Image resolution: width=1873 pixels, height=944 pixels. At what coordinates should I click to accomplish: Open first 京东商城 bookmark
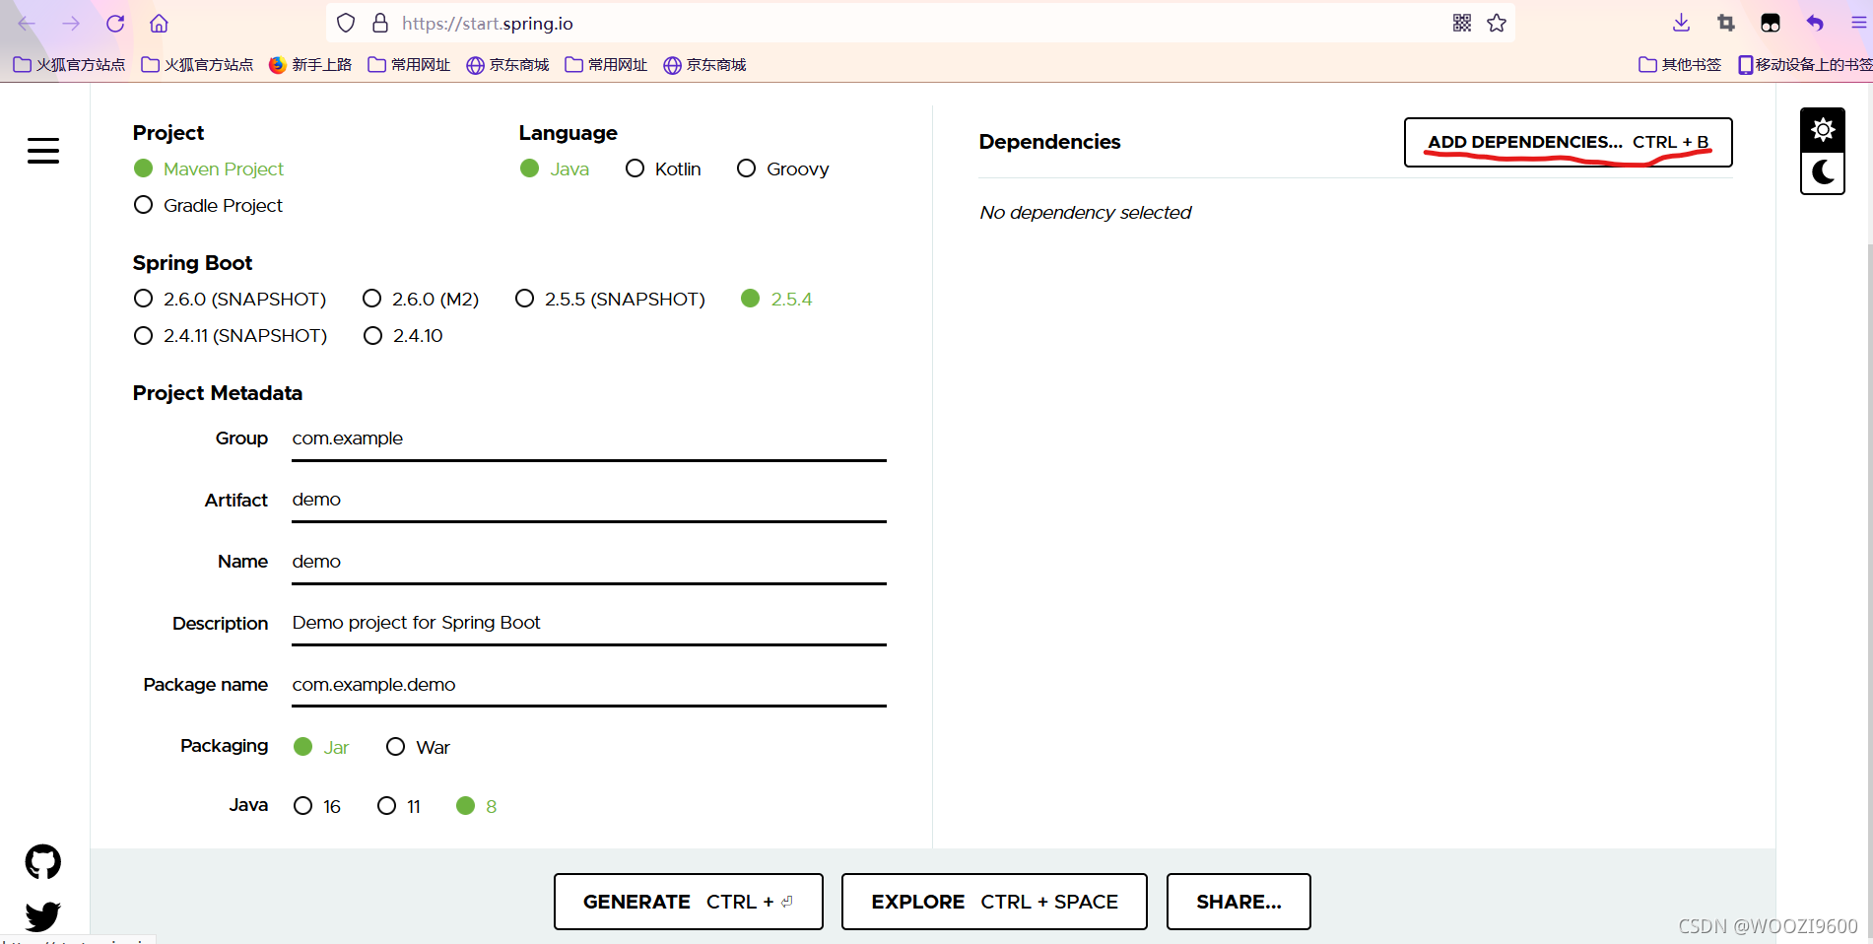[x=507, y=65]
